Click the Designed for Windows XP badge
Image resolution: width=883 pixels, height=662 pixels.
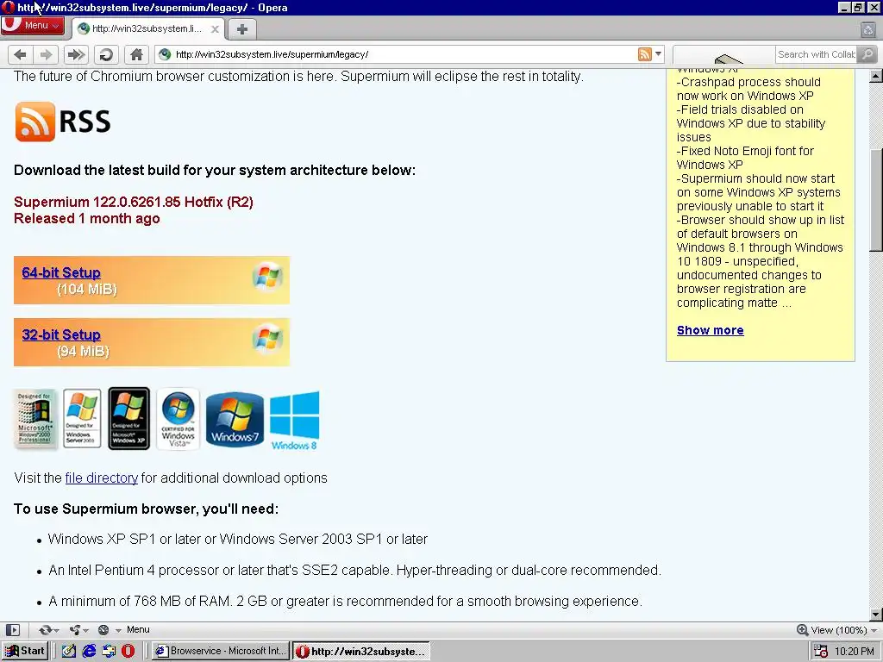point(129,418)
